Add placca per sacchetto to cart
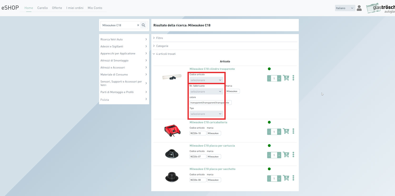The height and width of the screenshot is (196, 395). [x=286, y=178]
